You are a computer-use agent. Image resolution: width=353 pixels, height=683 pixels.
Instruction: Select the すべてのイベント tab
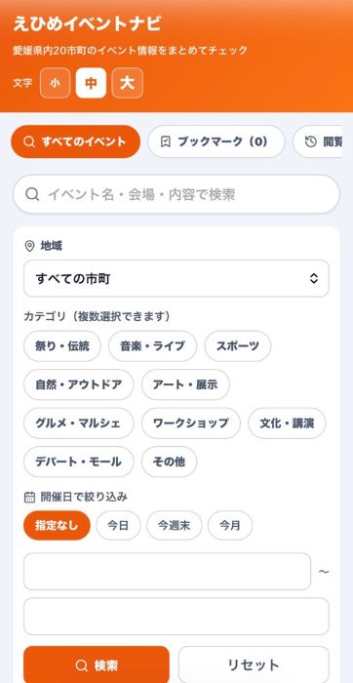pyautogui.click(x=76, y=141)
